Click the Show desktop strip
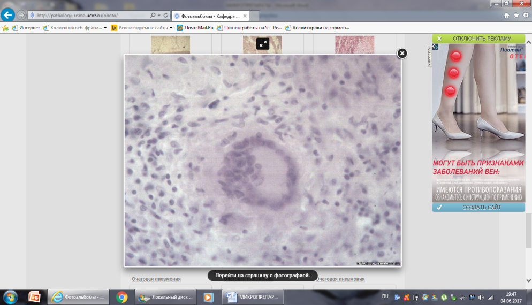532x305 pixels. click(529, 297)
